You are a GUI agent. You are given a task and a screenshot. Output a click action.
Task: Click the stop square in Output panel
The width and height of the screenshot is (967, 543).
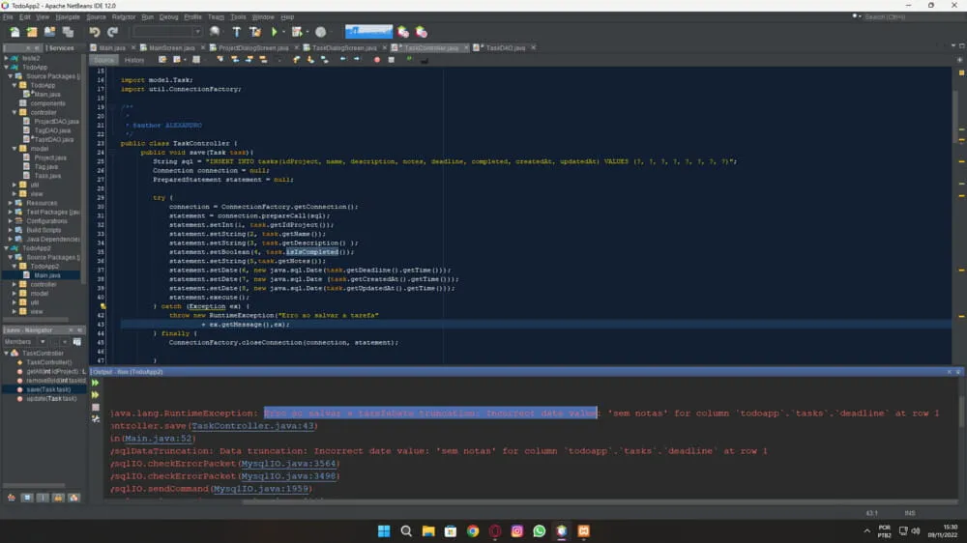tap(95, 408)
